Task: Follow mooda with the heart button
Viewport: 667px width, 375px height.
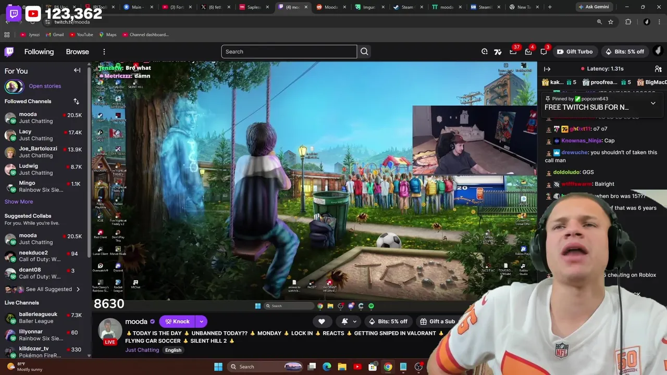Action: point(322,321)
